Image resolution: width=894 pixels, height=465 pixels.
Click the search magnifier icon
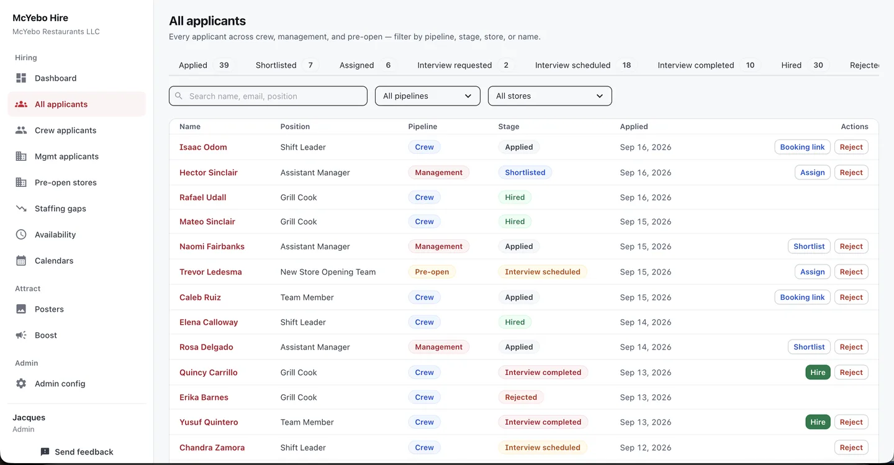click(x=179, y=96)
